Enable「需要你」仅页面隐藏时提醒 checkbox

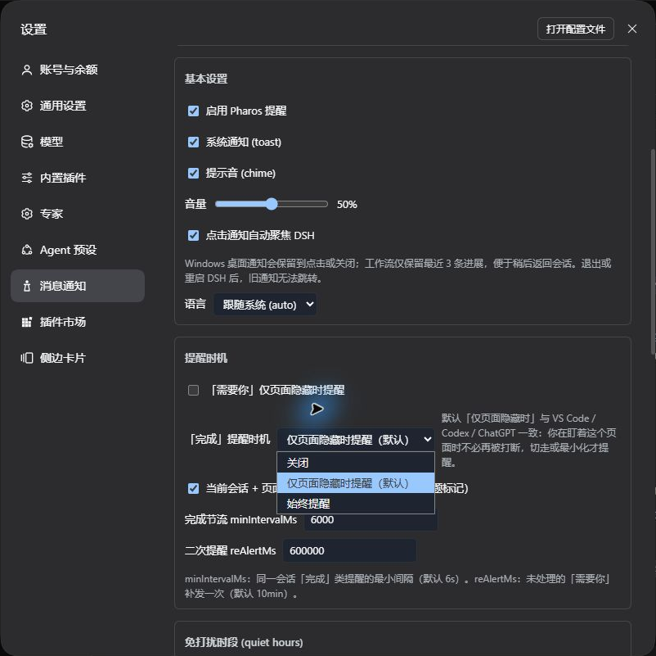(193, 390)
